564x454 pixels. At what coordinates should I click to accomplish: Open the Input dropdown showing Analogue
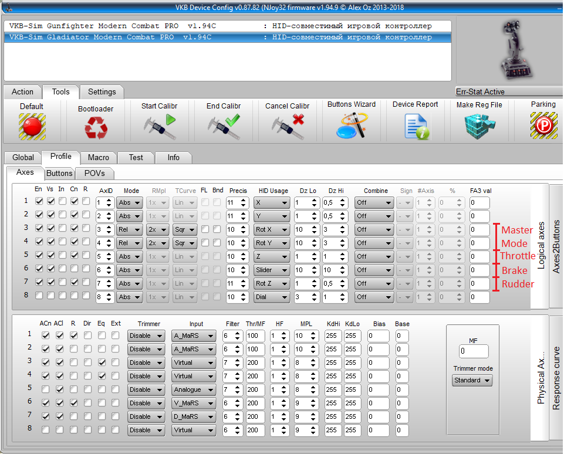click(194, 389)
